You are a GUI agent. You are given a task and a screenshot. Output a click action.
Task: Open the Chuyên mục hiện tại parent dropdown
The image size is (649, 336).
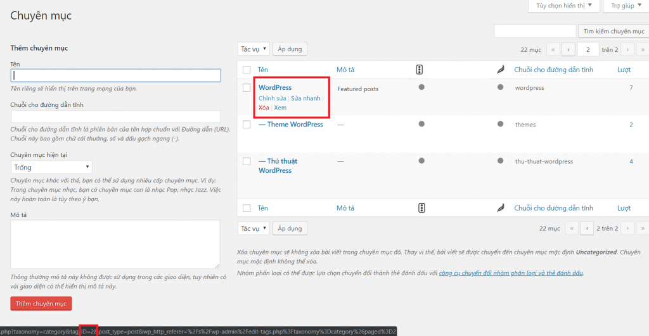coord(51,167)
